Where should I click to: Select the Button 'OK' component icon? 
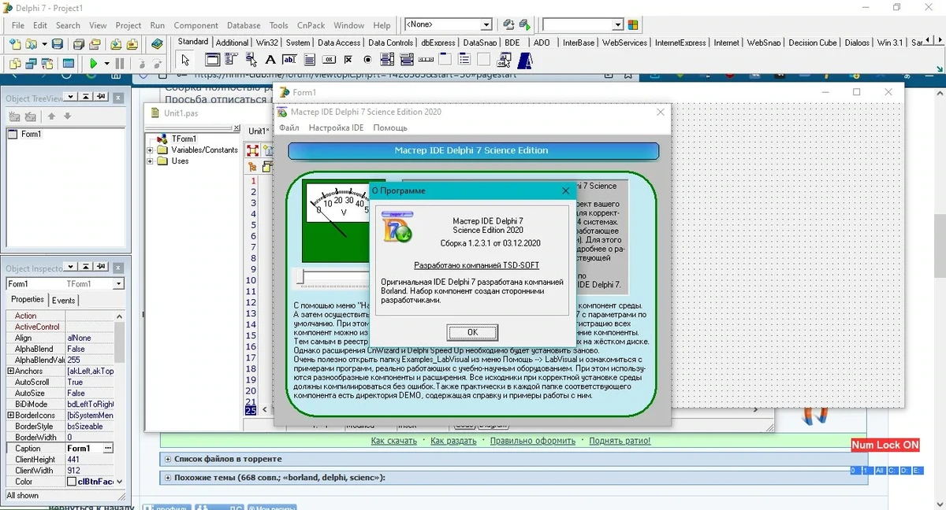click(x=328, y=60)
